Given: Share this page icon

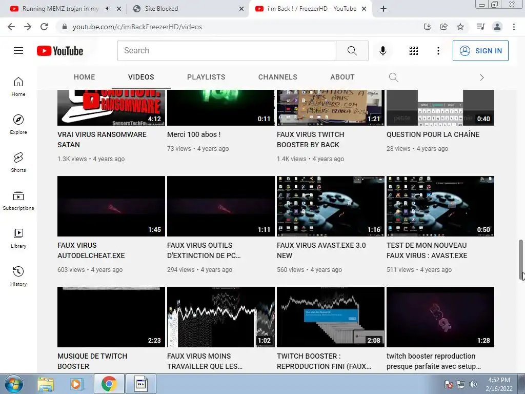Looking at the screenshot, I should [x=444, y=27].
